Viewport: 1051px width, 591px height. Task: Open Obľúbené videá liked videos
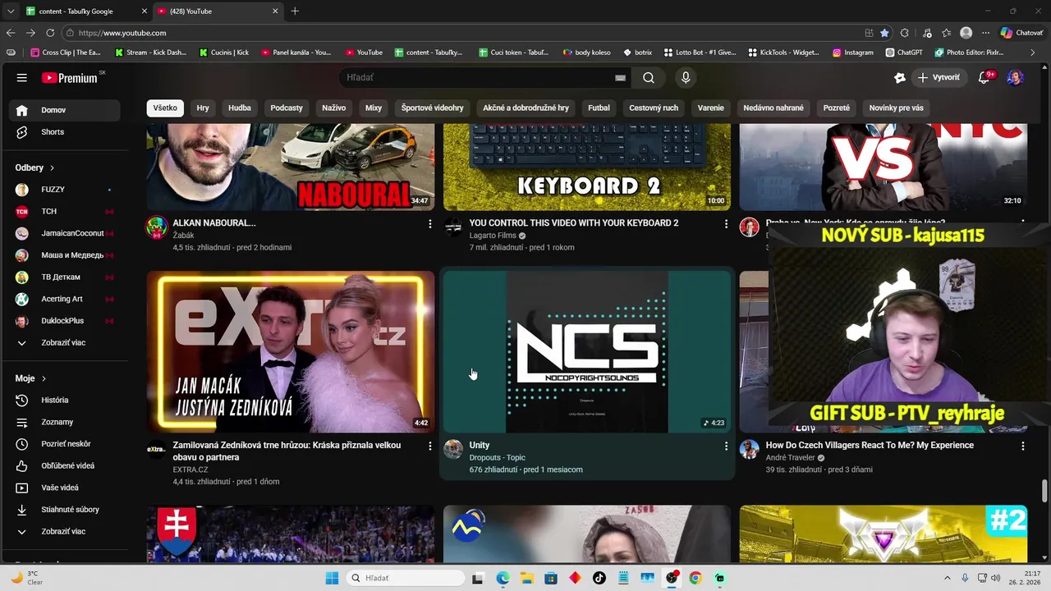[66, 465]
